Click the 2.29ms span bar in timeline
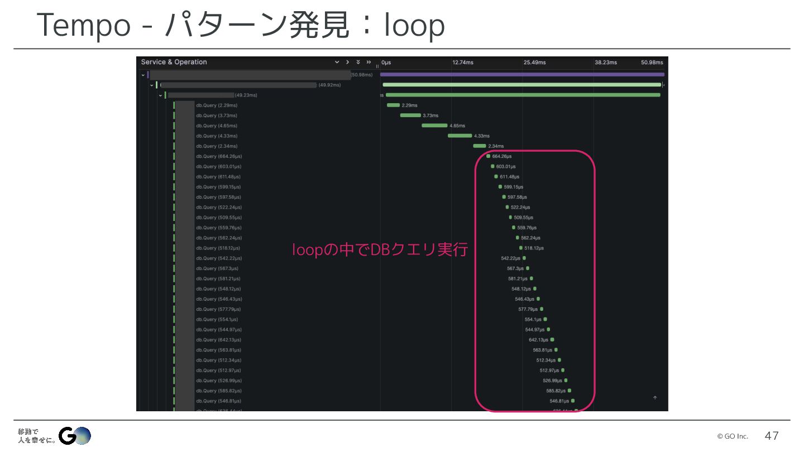 point(394,105)
